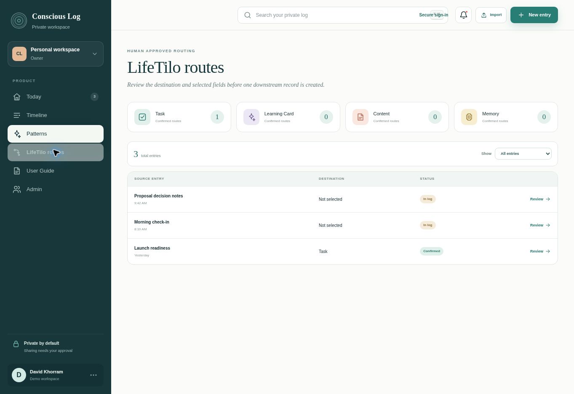Click the magnifier icon in the search bar
574x394 pixels.
click(248, 15)
